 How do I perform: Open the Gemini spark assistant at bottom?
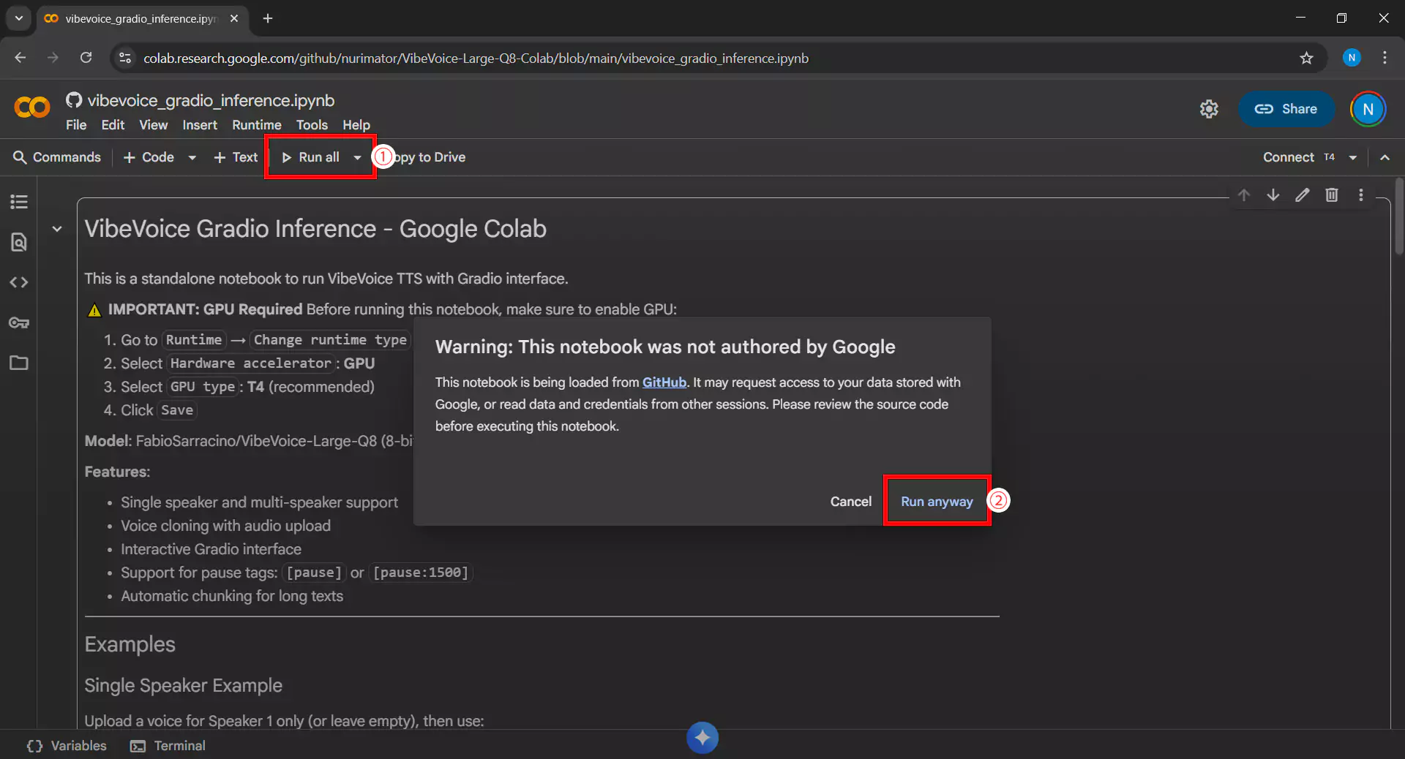[x=702, y=738]
